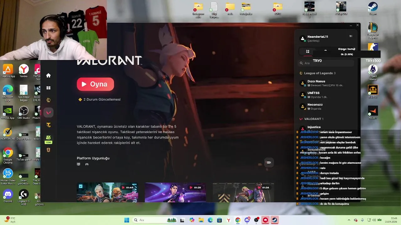Screen dimensions: 401x225
Task: Switch to the friends list tab
Action: (308, 51)
